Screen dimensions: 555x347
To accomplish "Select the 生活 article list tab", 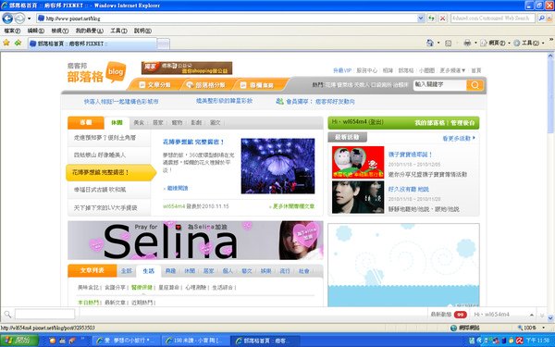I will [149, 271].
